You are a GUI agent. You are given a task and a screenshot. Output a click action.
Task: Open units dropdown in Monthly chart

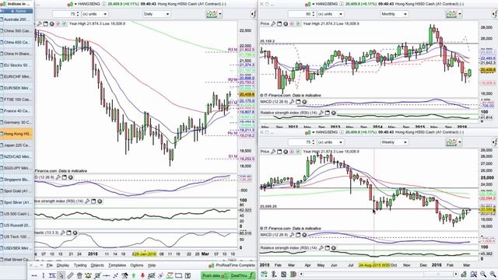tap(330, 14)
